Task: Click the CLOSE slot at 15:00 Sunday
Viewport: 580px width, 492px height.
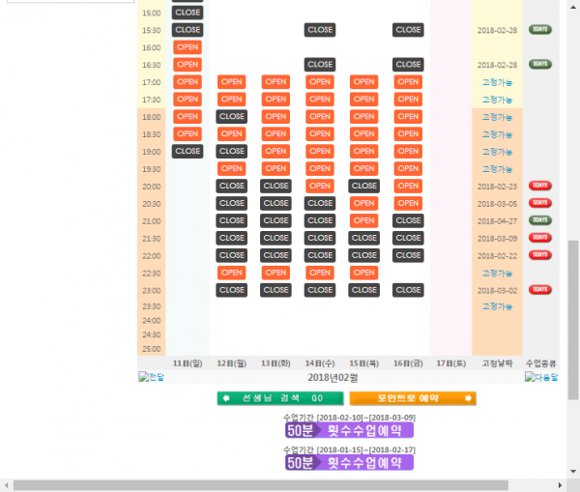Action: [x=188, y=13]
